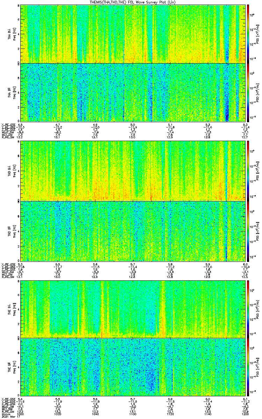
Task: Click the THD B-parallel spectrogram panel
Action: click(133, 231)
